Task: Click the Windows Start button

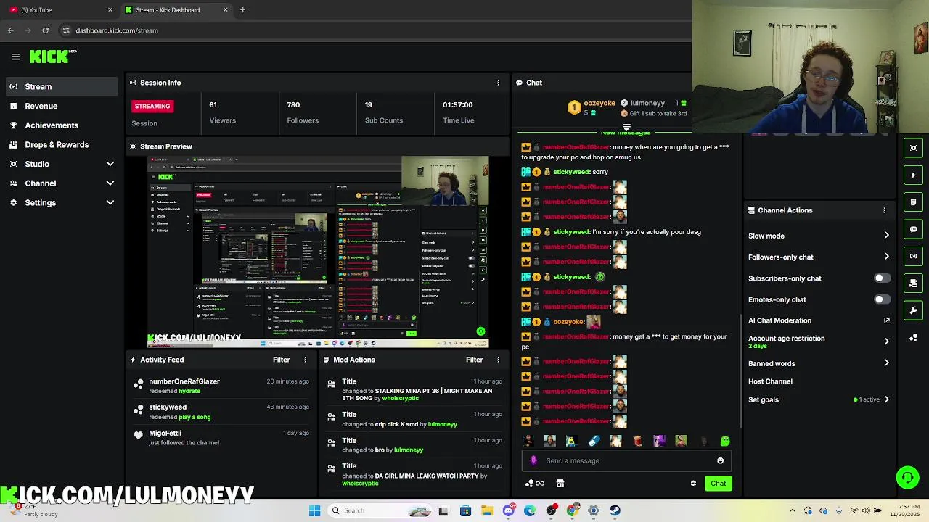Action: coord(314,510)
